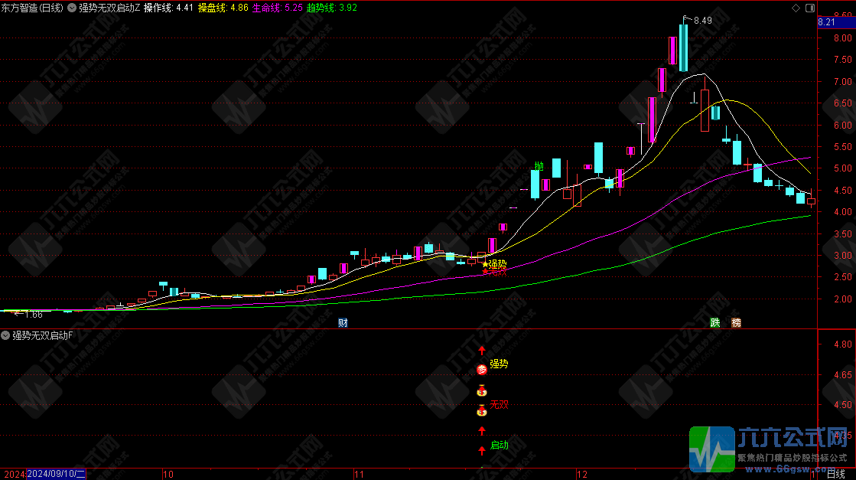The width and height of the screenshot is (856, 480).
Task: Click the yellow star 强势 signal marker
Action: tap(485, 264)
